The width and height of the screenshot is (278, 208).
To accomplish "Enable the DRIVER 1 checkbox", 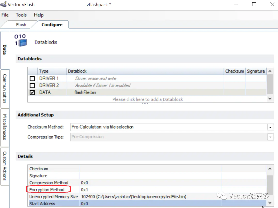I will (x=32, y=78).
